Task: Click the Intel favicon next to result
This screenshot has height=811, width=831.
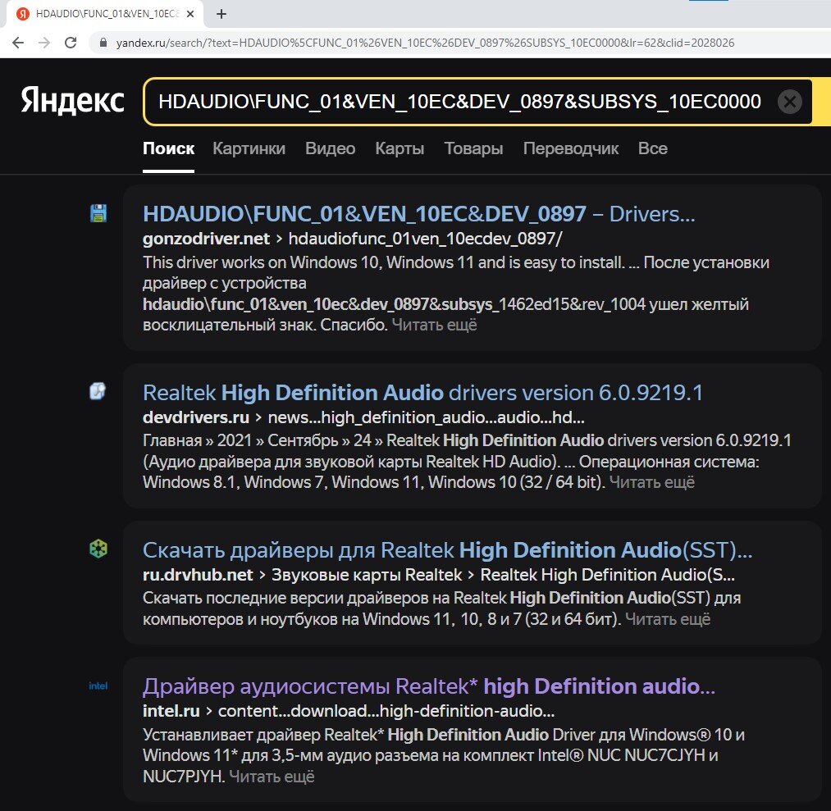Action: [x=98, y=686]
